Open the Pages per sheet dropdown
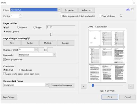Screen dimensions: 137x104 [36, 49]
